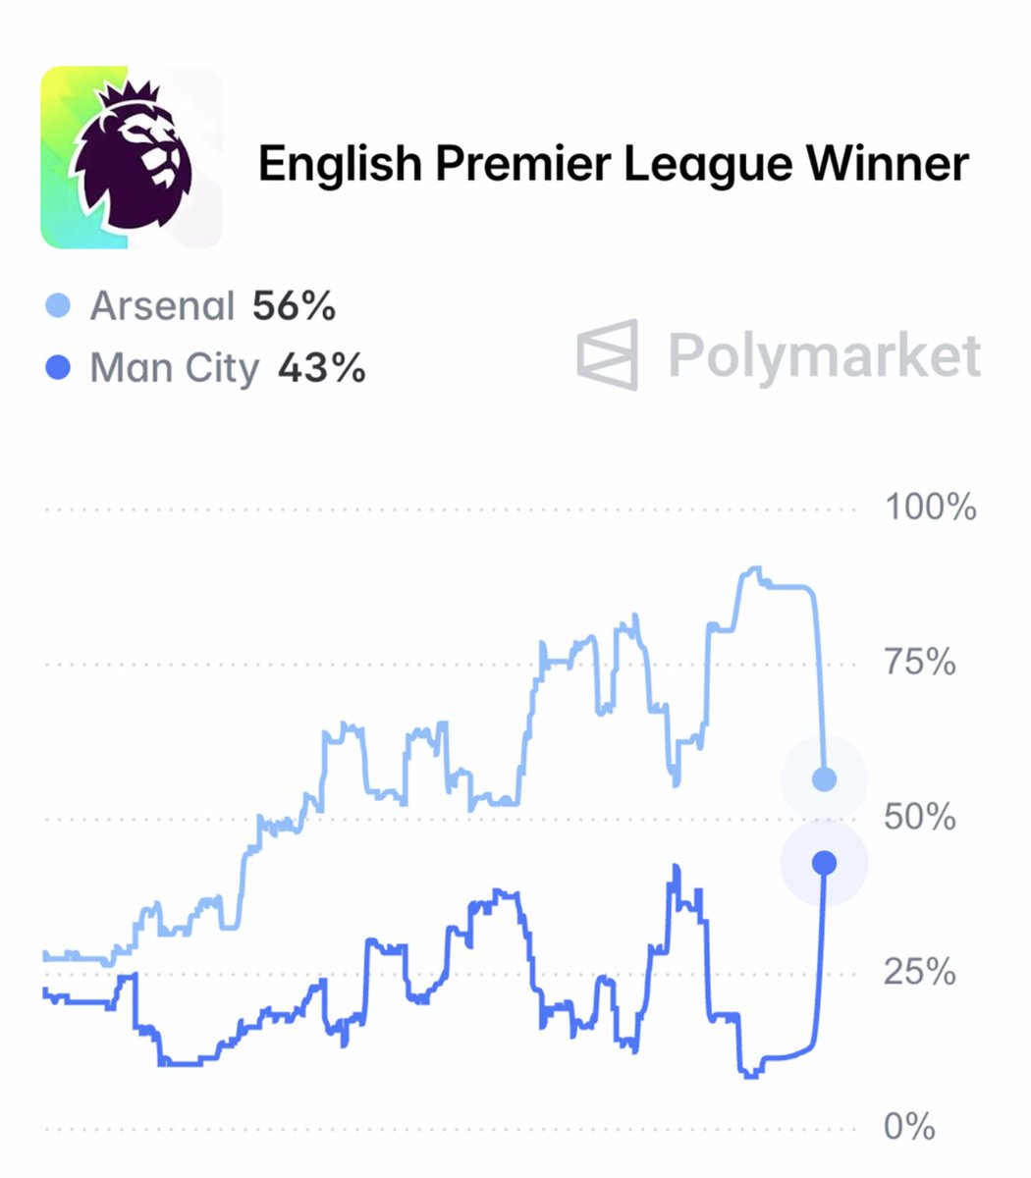This screenshot has width=1031, height=1178.
Task: Click the 75% axis label
Action: coord(919,663)
